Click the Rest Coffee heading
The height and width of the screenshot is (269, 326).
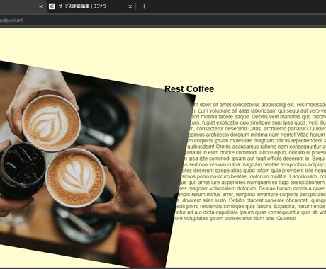pos(189,89)
